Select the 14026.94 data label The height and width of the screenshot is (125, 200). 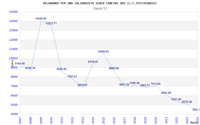(40, 18)
